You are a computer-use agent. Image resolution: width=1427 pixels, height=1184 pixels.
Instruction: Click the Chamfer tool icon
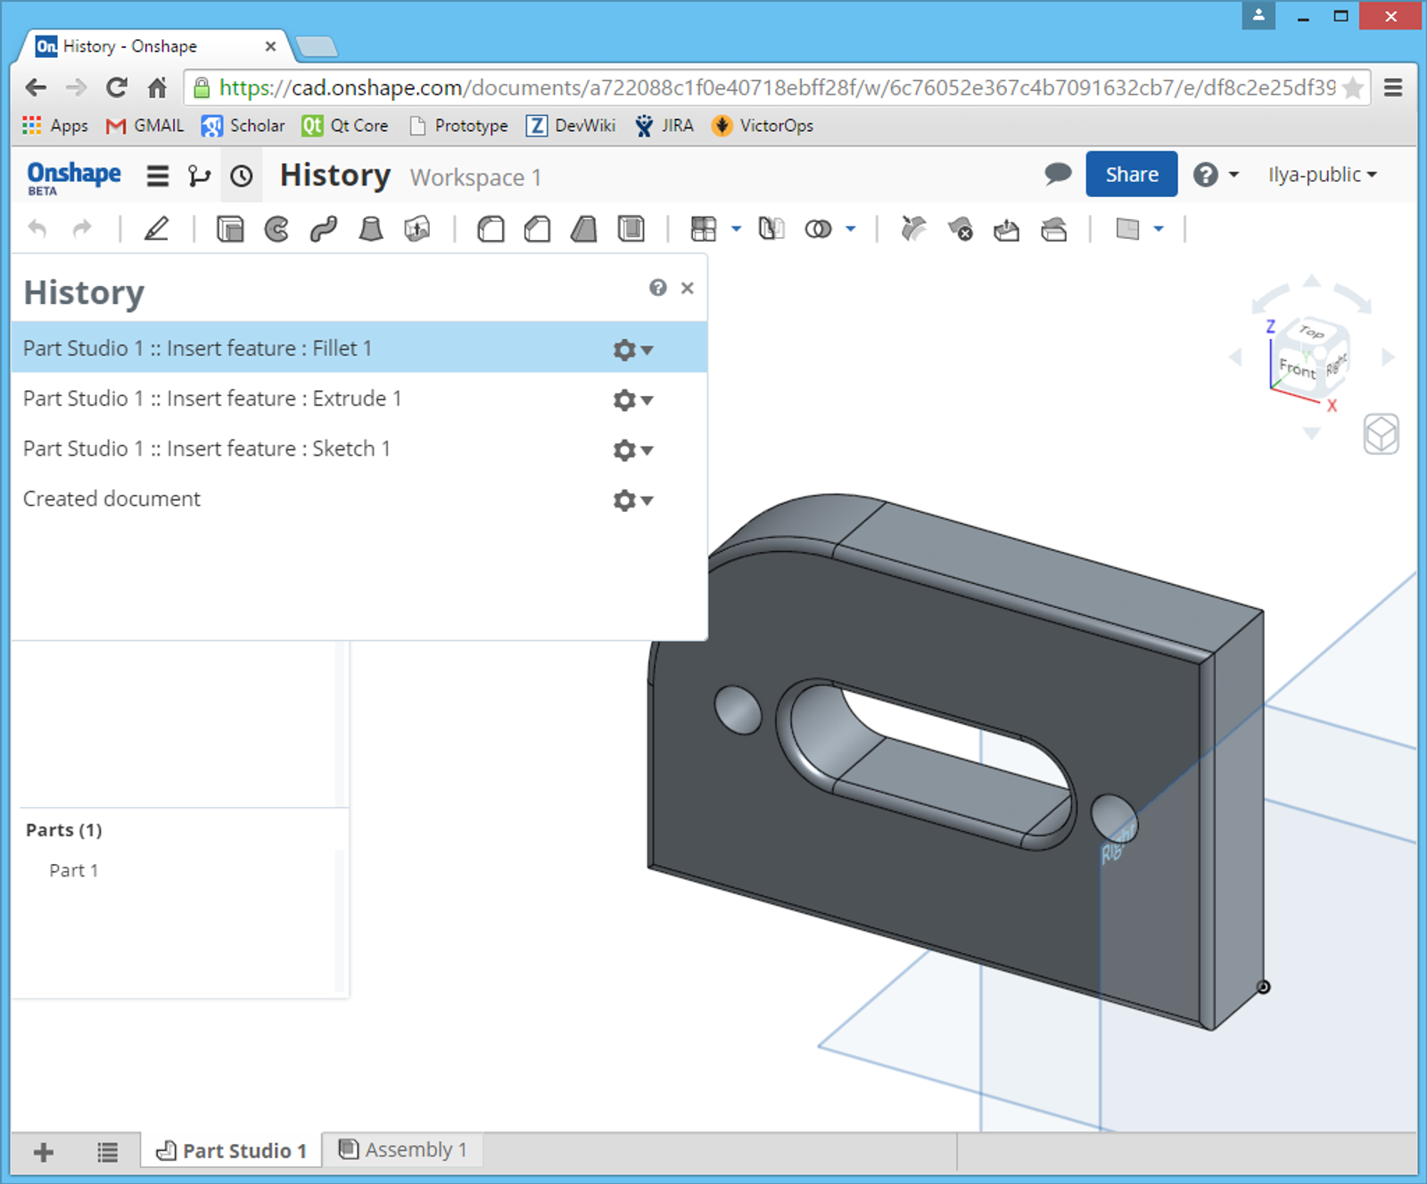537,229
